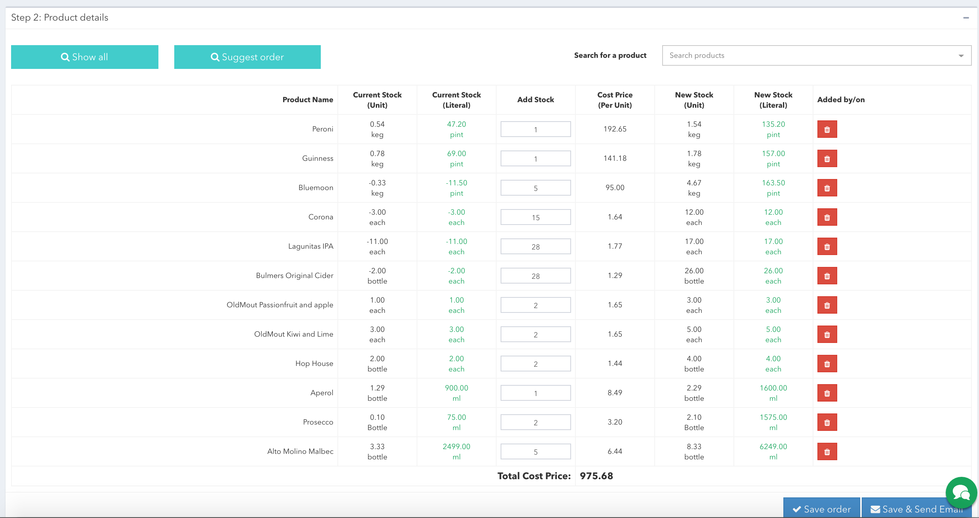Open the Search products dropdown
979x518 pixels.
pyautogui.click(x=816, y=55)
